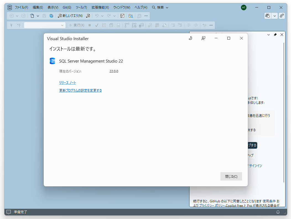Click the Save All icon in the toolbar
The image size is (291, 219).
51,16
